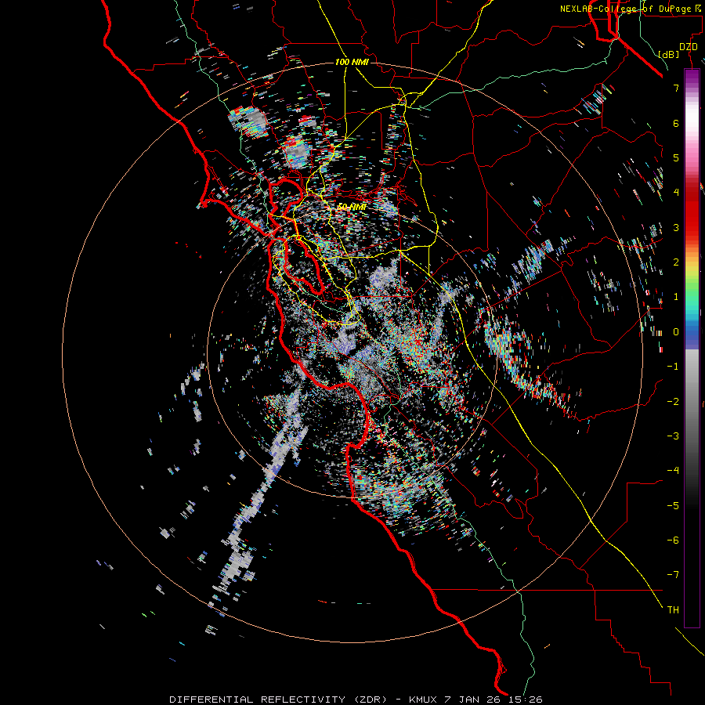
Task: Click the "50 NMI" range ring label
Action: 352,207
